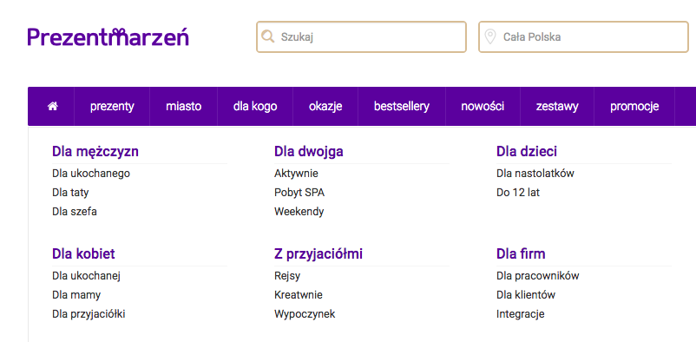This screenshot has height=342, width=696.
Task: Click the magnifier icon in search box
Action: [x=267, y=36]
